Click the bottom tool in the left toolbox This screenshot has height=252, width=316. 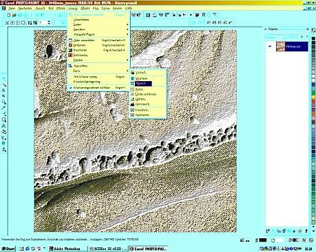point(4,150)
